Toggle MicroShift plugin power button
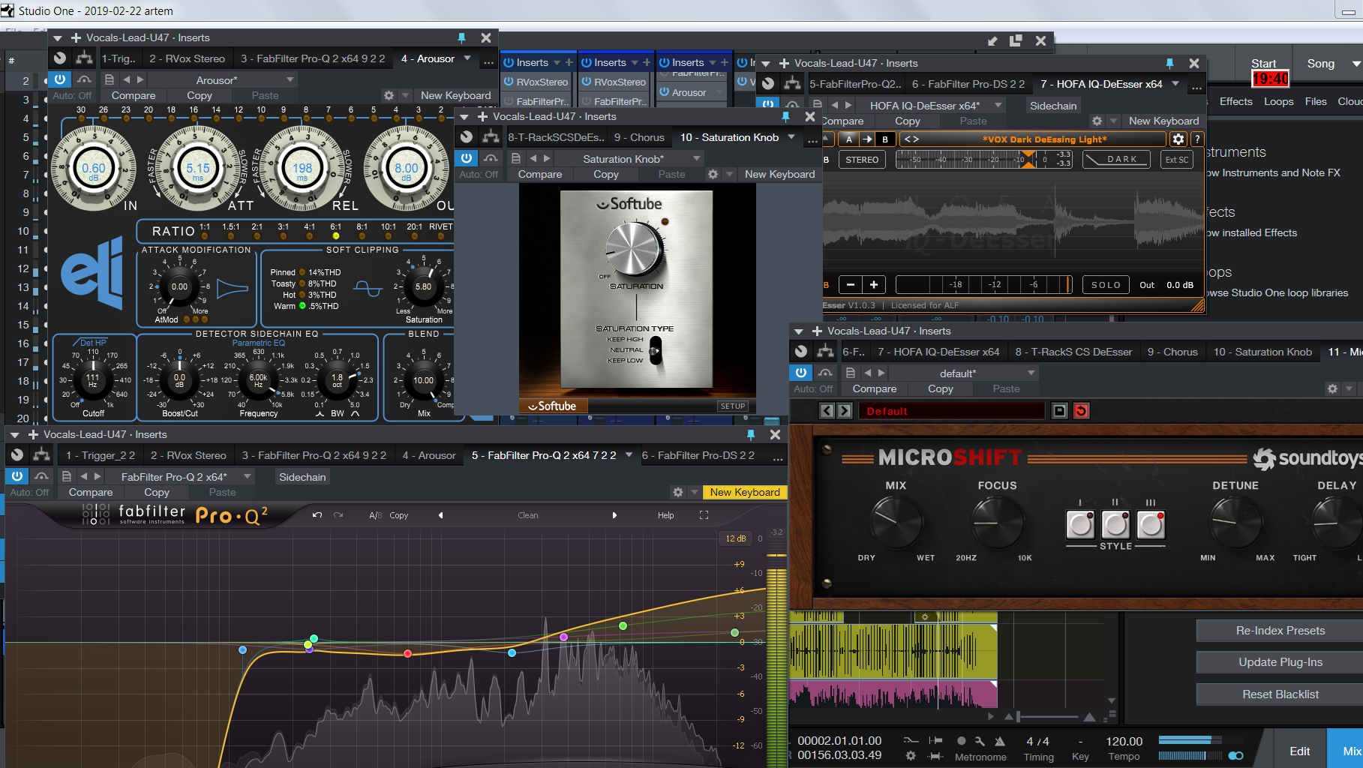The image size is (1363, 768). (801, 373)
